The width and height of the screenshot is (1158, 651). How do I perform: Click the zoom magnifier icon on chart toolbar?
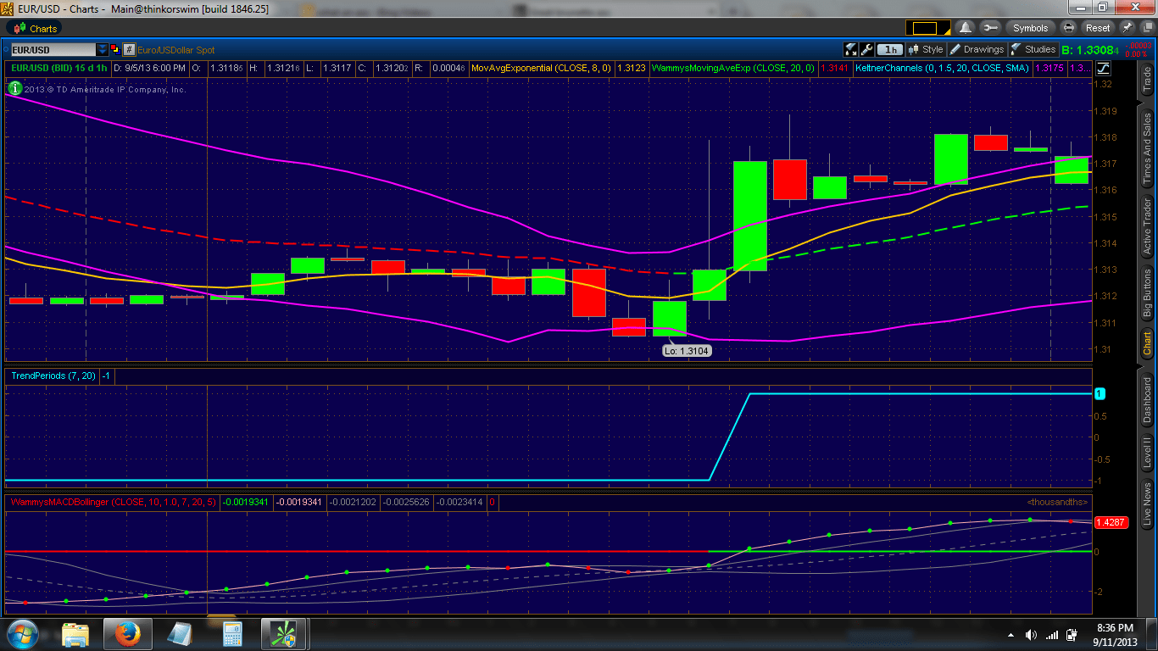(850, 49)
